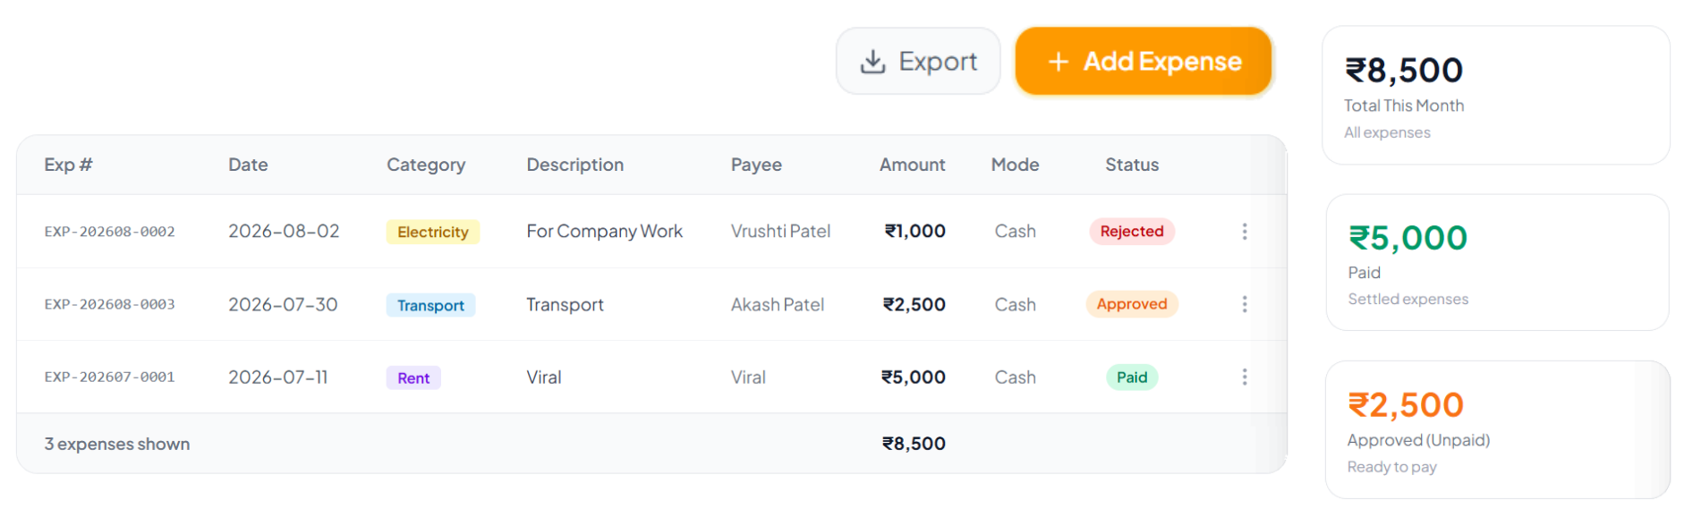Click the Export button
The image size is (1701, 526).
918,61
